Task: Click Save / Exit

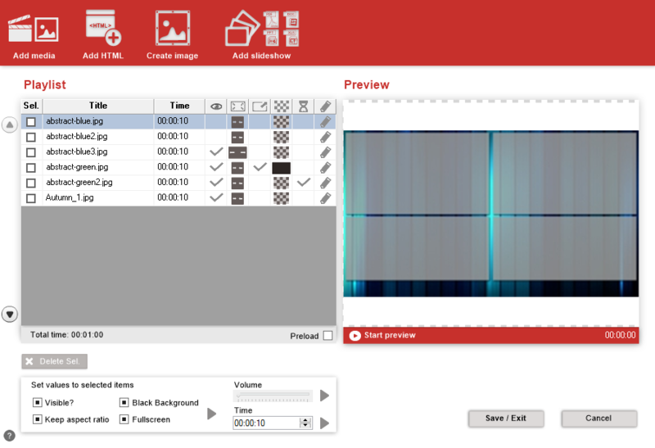Action: [x=506, y=419]
